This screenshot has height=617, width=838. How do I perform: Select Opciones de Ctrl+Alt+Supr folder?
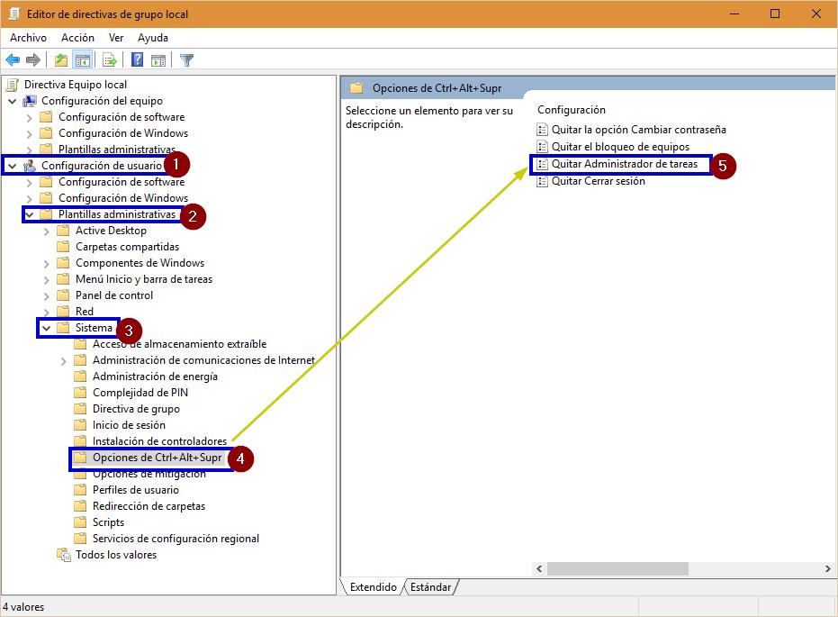pyautogui.click(x=158, y=458)
